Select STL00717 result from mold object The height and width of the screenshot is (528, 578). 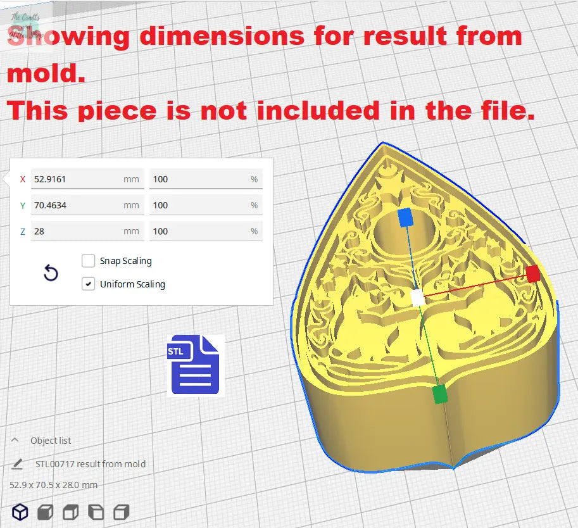pos(91,464)
